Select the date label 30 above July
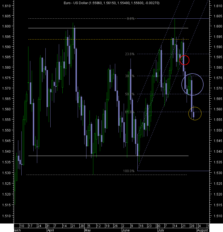The image size is (223, 232). [x=158, y=226]
